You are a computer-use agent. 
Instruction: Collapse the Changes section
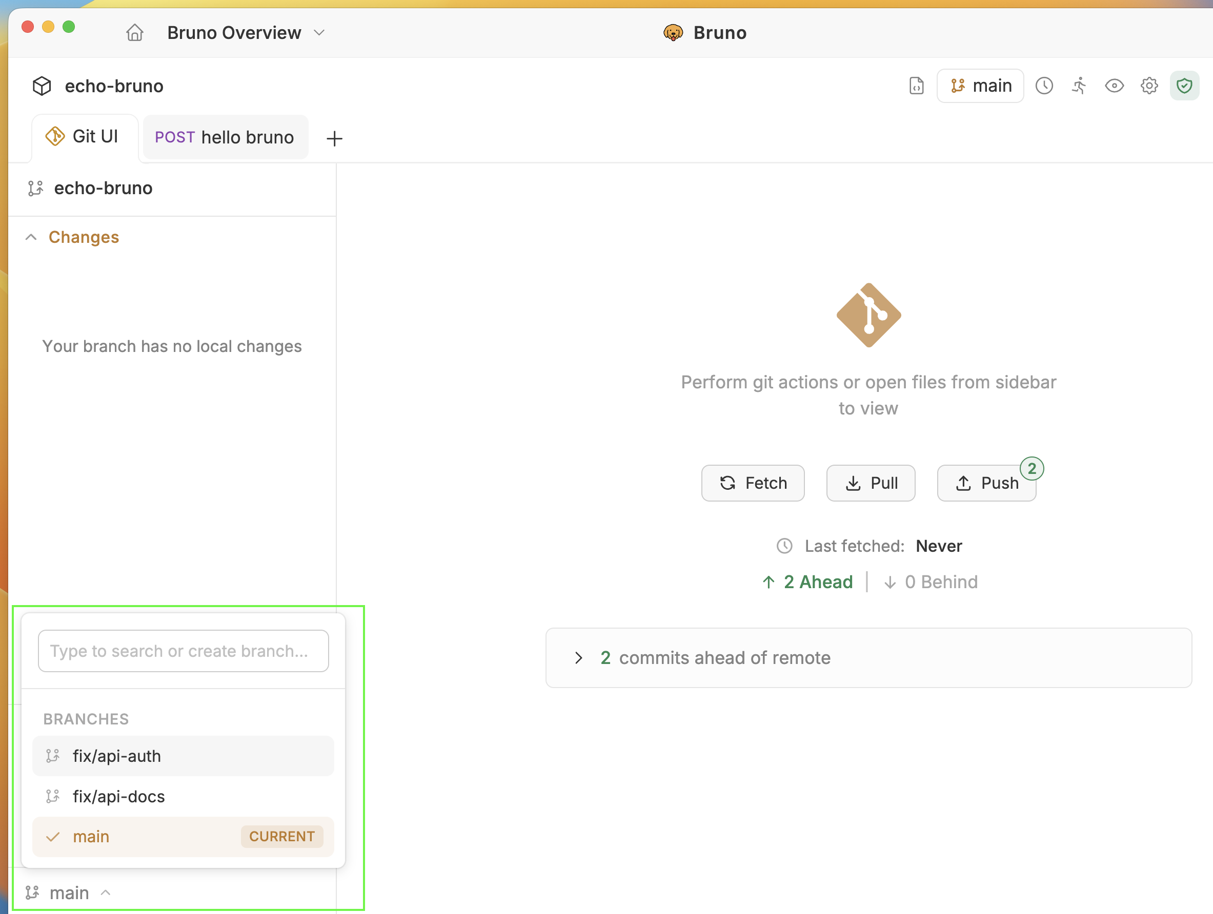pyautogui.click(x=31, y=237)
